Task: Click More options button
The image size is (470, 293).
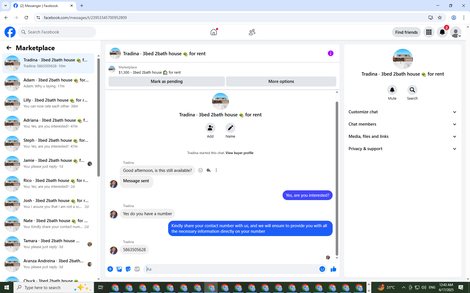Action: [x=281, y=81]
